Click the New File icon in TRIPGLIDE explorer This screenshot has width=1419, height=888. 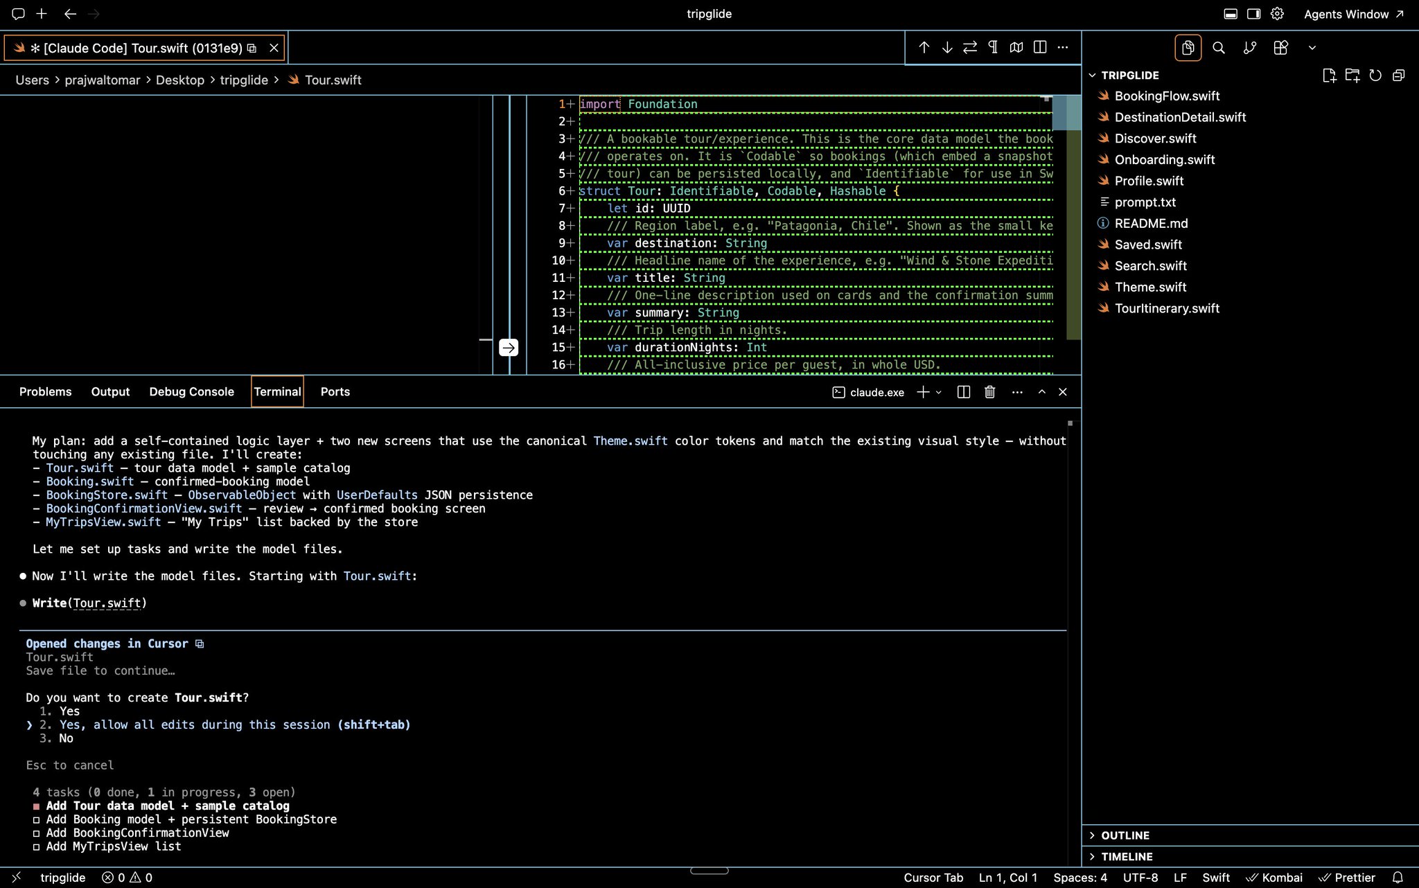1329,76
